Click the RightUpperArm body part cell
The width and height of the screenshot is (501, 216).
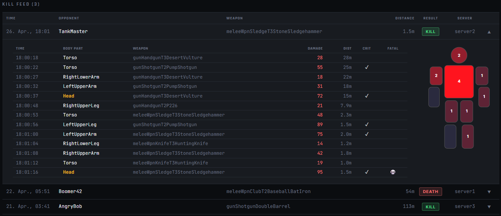click(x=81, y=153)
